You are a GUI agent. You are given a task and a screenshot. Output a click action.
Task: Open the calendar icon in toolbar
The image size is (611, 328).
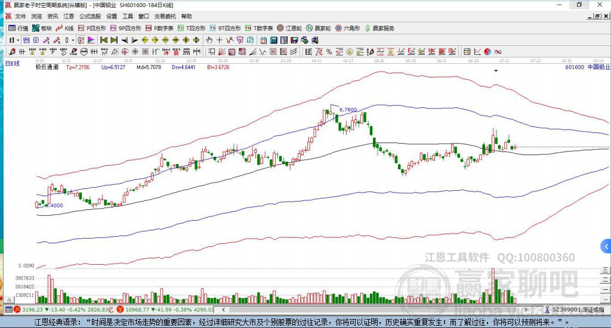click(x=263, y=40)
